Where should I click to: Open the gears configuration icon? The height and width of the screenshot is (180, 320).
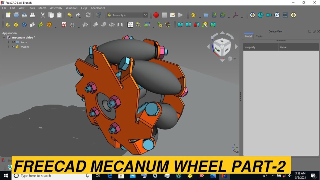coord(160,24)
